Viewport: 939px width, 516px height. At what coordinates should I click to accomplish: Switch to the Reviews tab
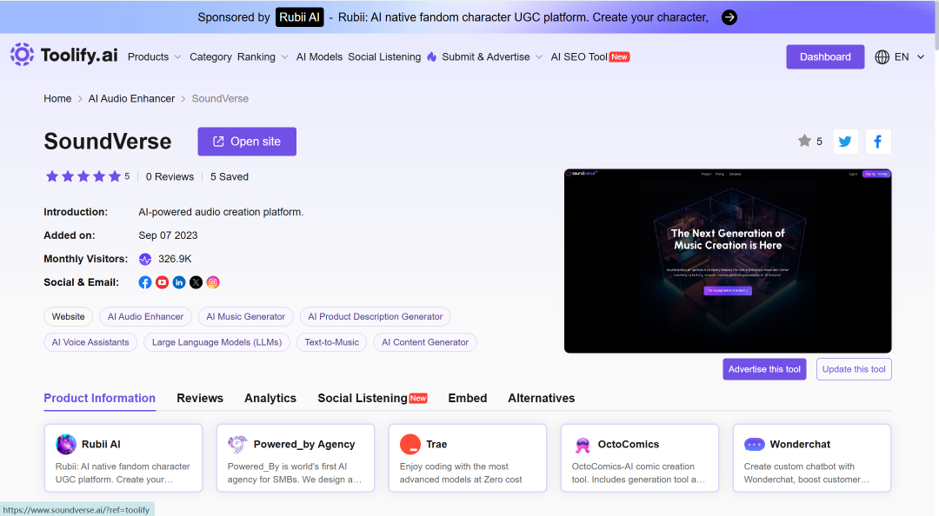click(200, 398)
